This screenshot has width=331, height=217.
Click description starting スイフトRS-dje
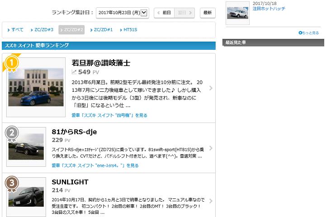pos(128,153)
